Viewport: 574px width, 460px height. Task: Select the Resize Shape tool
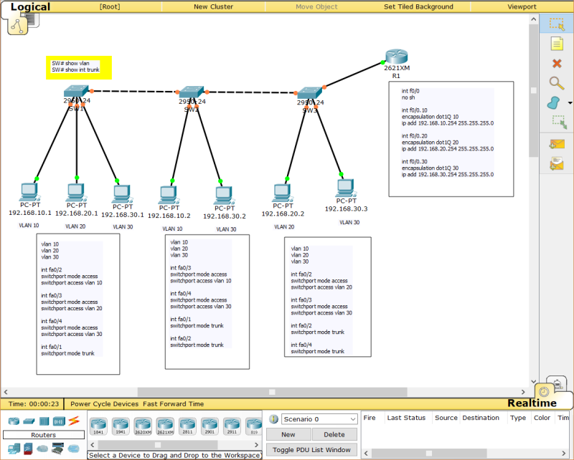click(x=558, y=122)
